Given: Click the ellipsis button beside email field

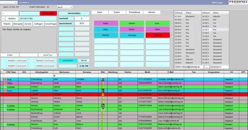Looking at the screenshot, I should click(x=207, y=67).
